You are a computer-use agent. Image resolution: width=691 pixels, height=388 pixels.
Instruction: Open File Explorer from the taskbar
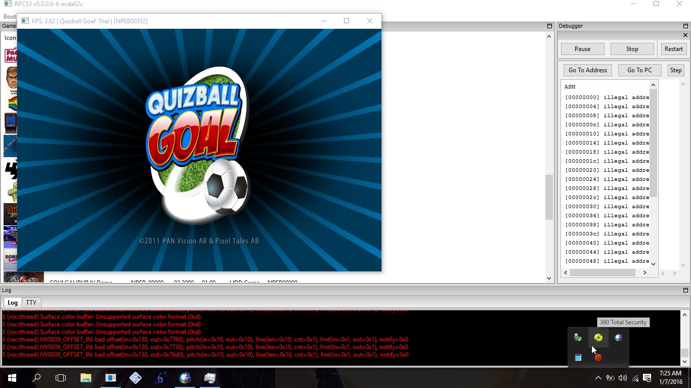pyautogui.click(x=85, y=378)
